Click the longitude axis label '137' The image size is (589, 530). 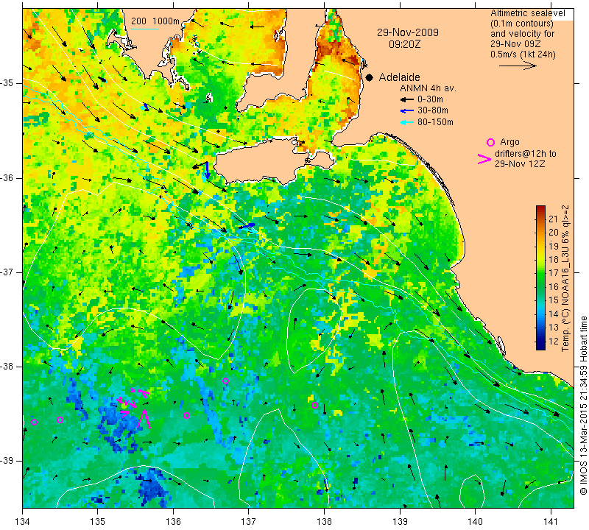pos(249,521)
